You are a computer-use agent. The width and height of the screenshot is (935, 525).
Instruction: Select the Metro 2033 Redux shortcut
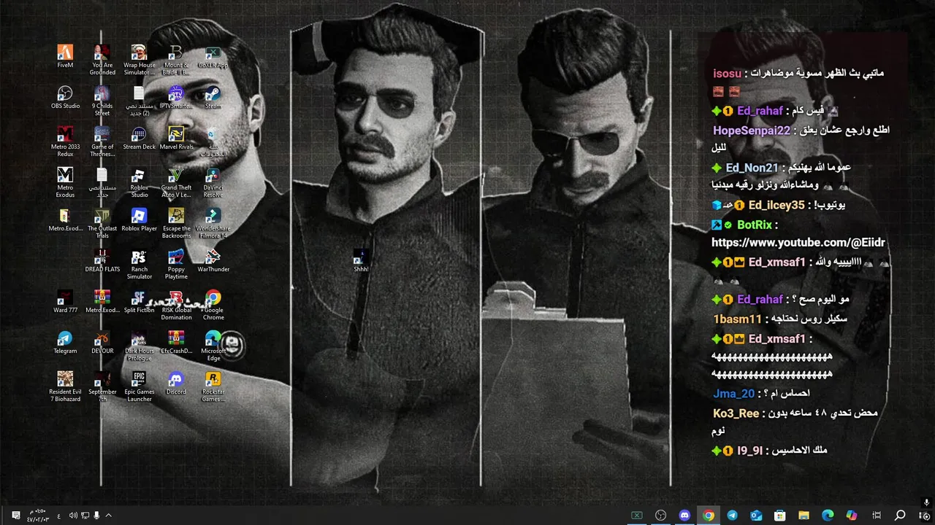65,142
